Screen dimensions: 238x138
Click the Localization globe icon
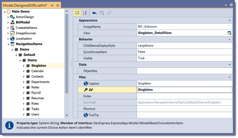click(x=12, y=39)
